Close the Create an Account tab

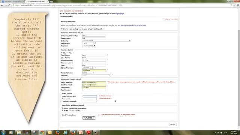coord(47,1)
